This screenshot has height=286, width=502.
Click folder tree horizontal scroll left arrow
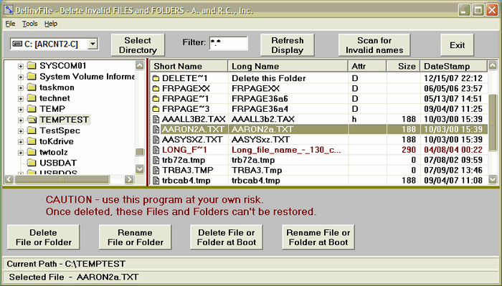pos(9,179)
